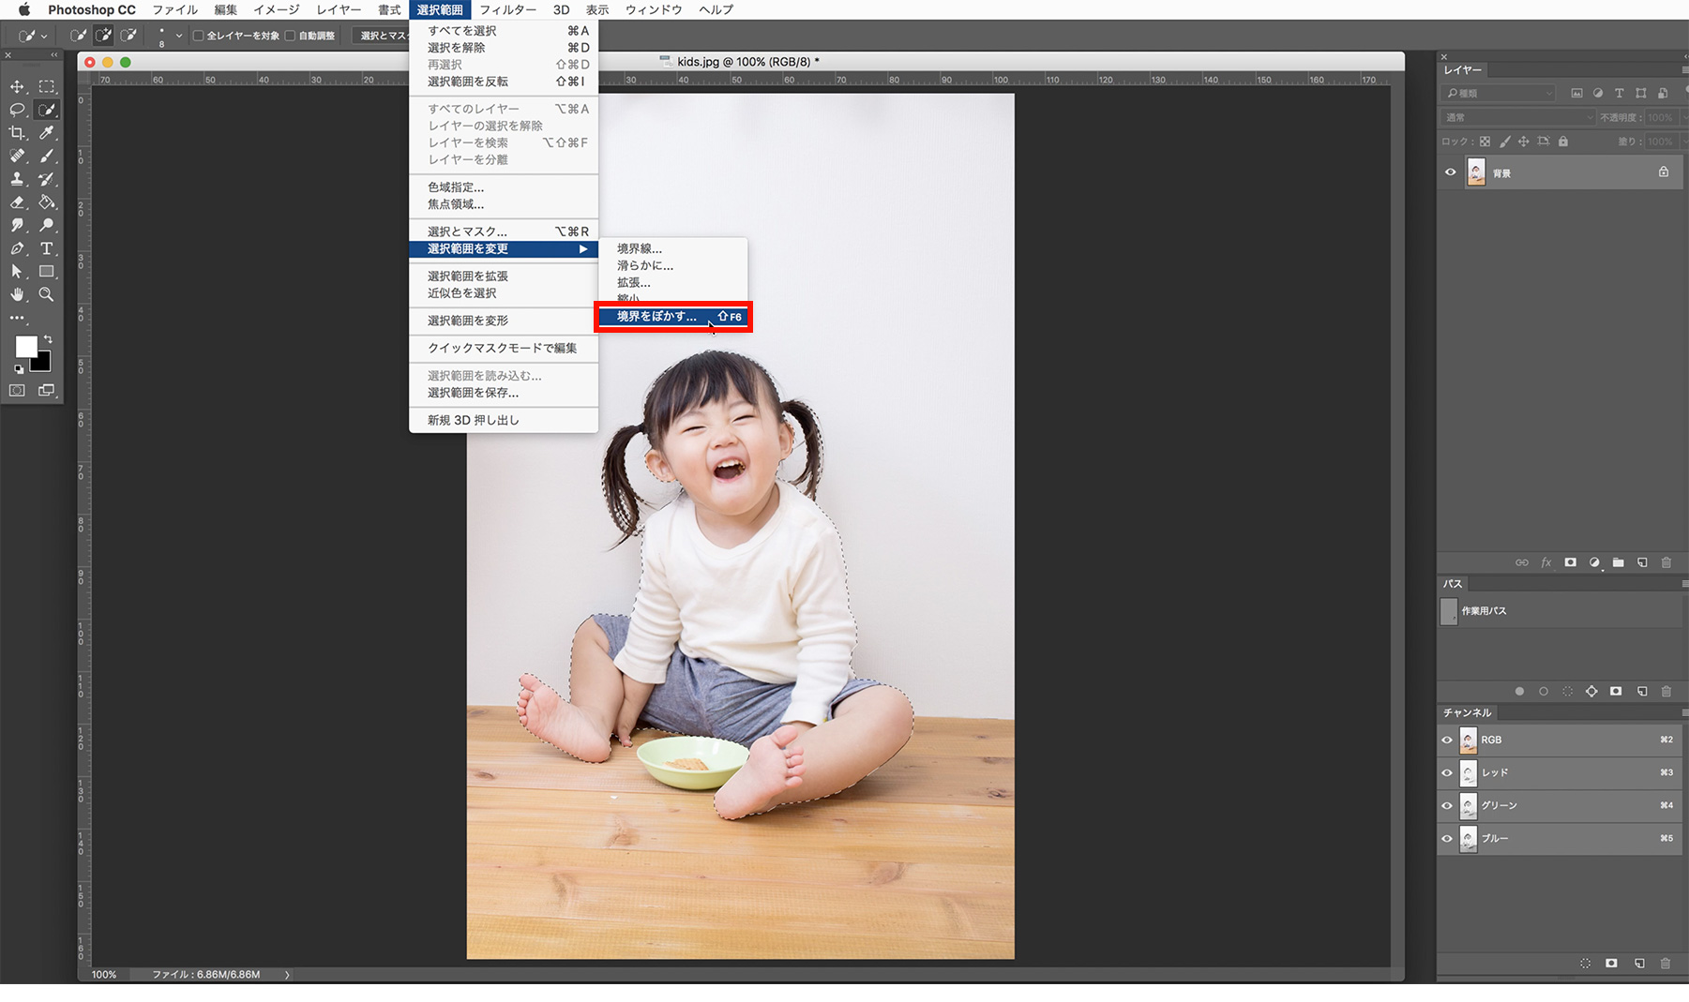Toggle visibility of the ブルー channel
Image resolution: width=1689 pixels, height=1002 pixels.
tap(1447, 838)
